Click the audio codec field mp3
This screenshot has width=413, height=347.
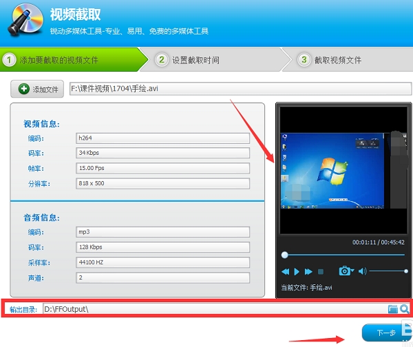(x=162, y=232)
